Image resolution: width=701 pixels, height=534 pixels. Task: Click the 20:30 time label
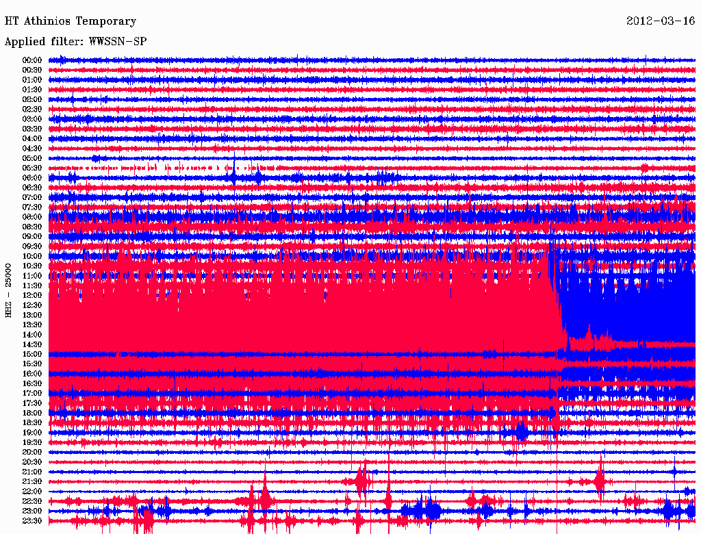pyautogui.click(x=32, y=462)
